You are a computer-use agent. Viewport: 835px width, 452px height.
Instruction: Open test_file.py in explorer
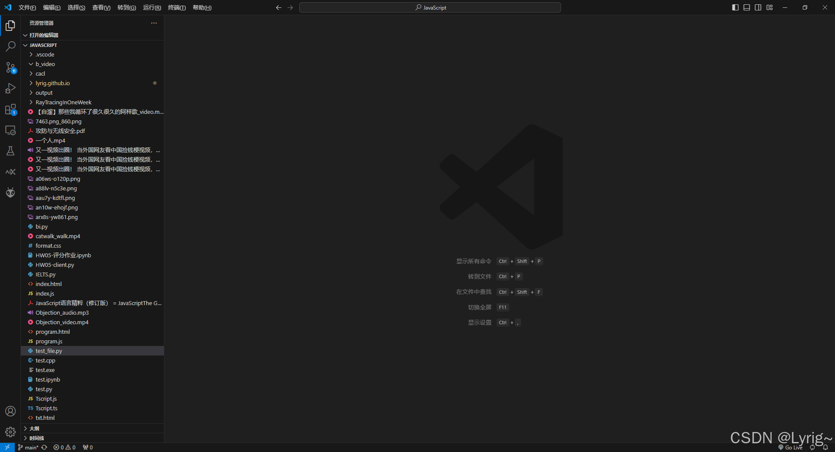(x=92, y=351)
